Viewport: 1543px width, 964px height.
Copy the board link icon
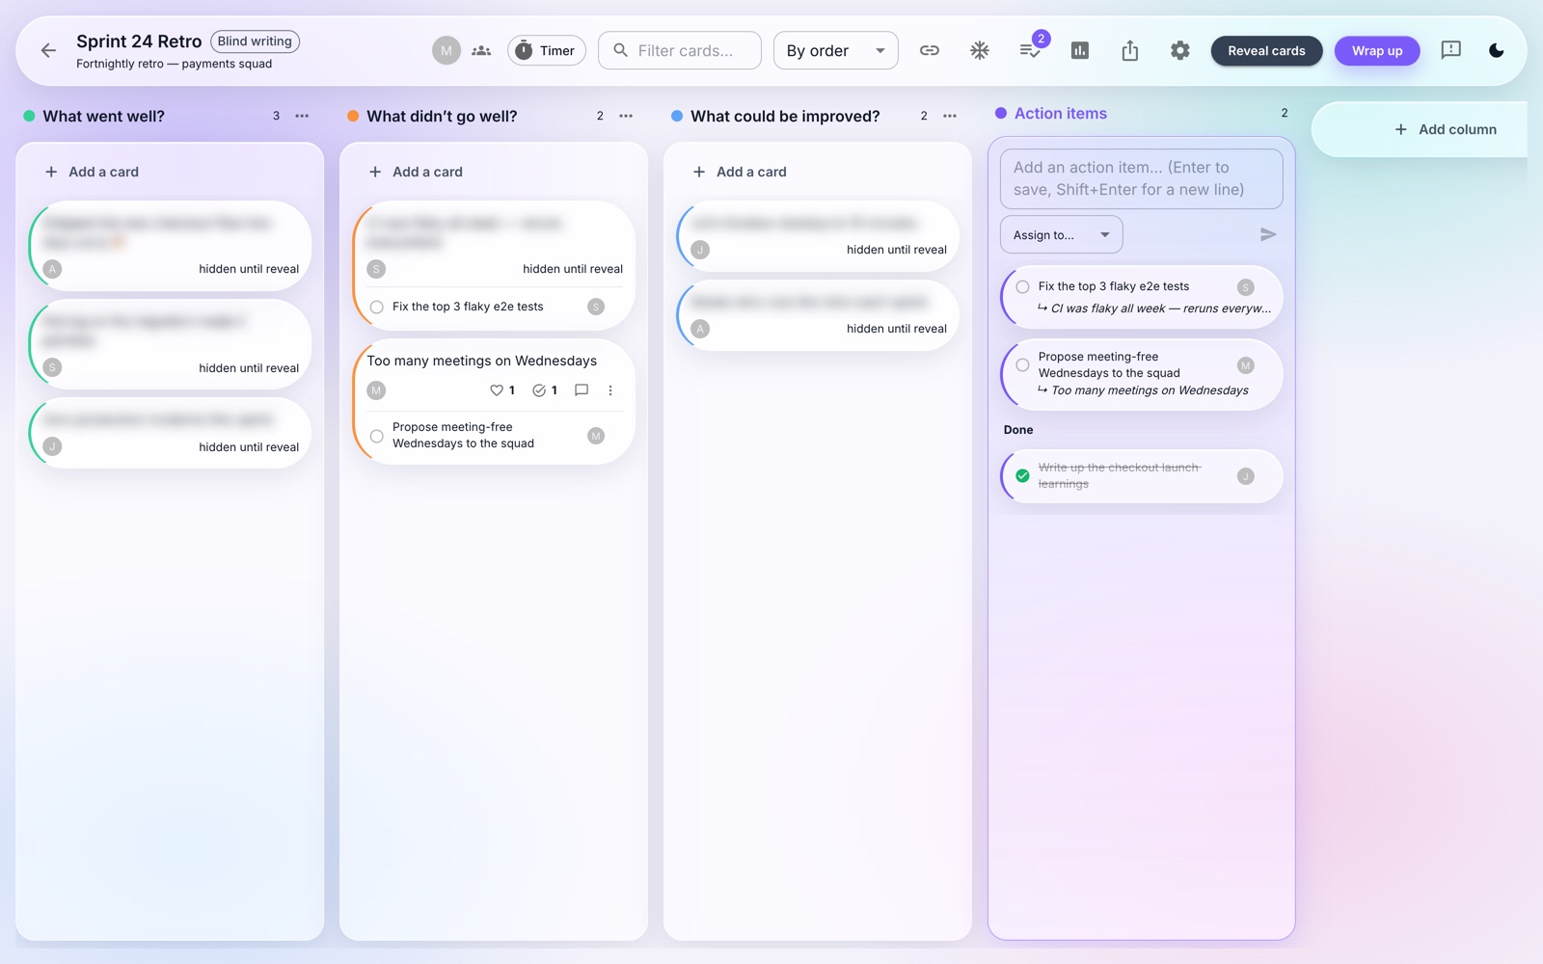[930, 51]
